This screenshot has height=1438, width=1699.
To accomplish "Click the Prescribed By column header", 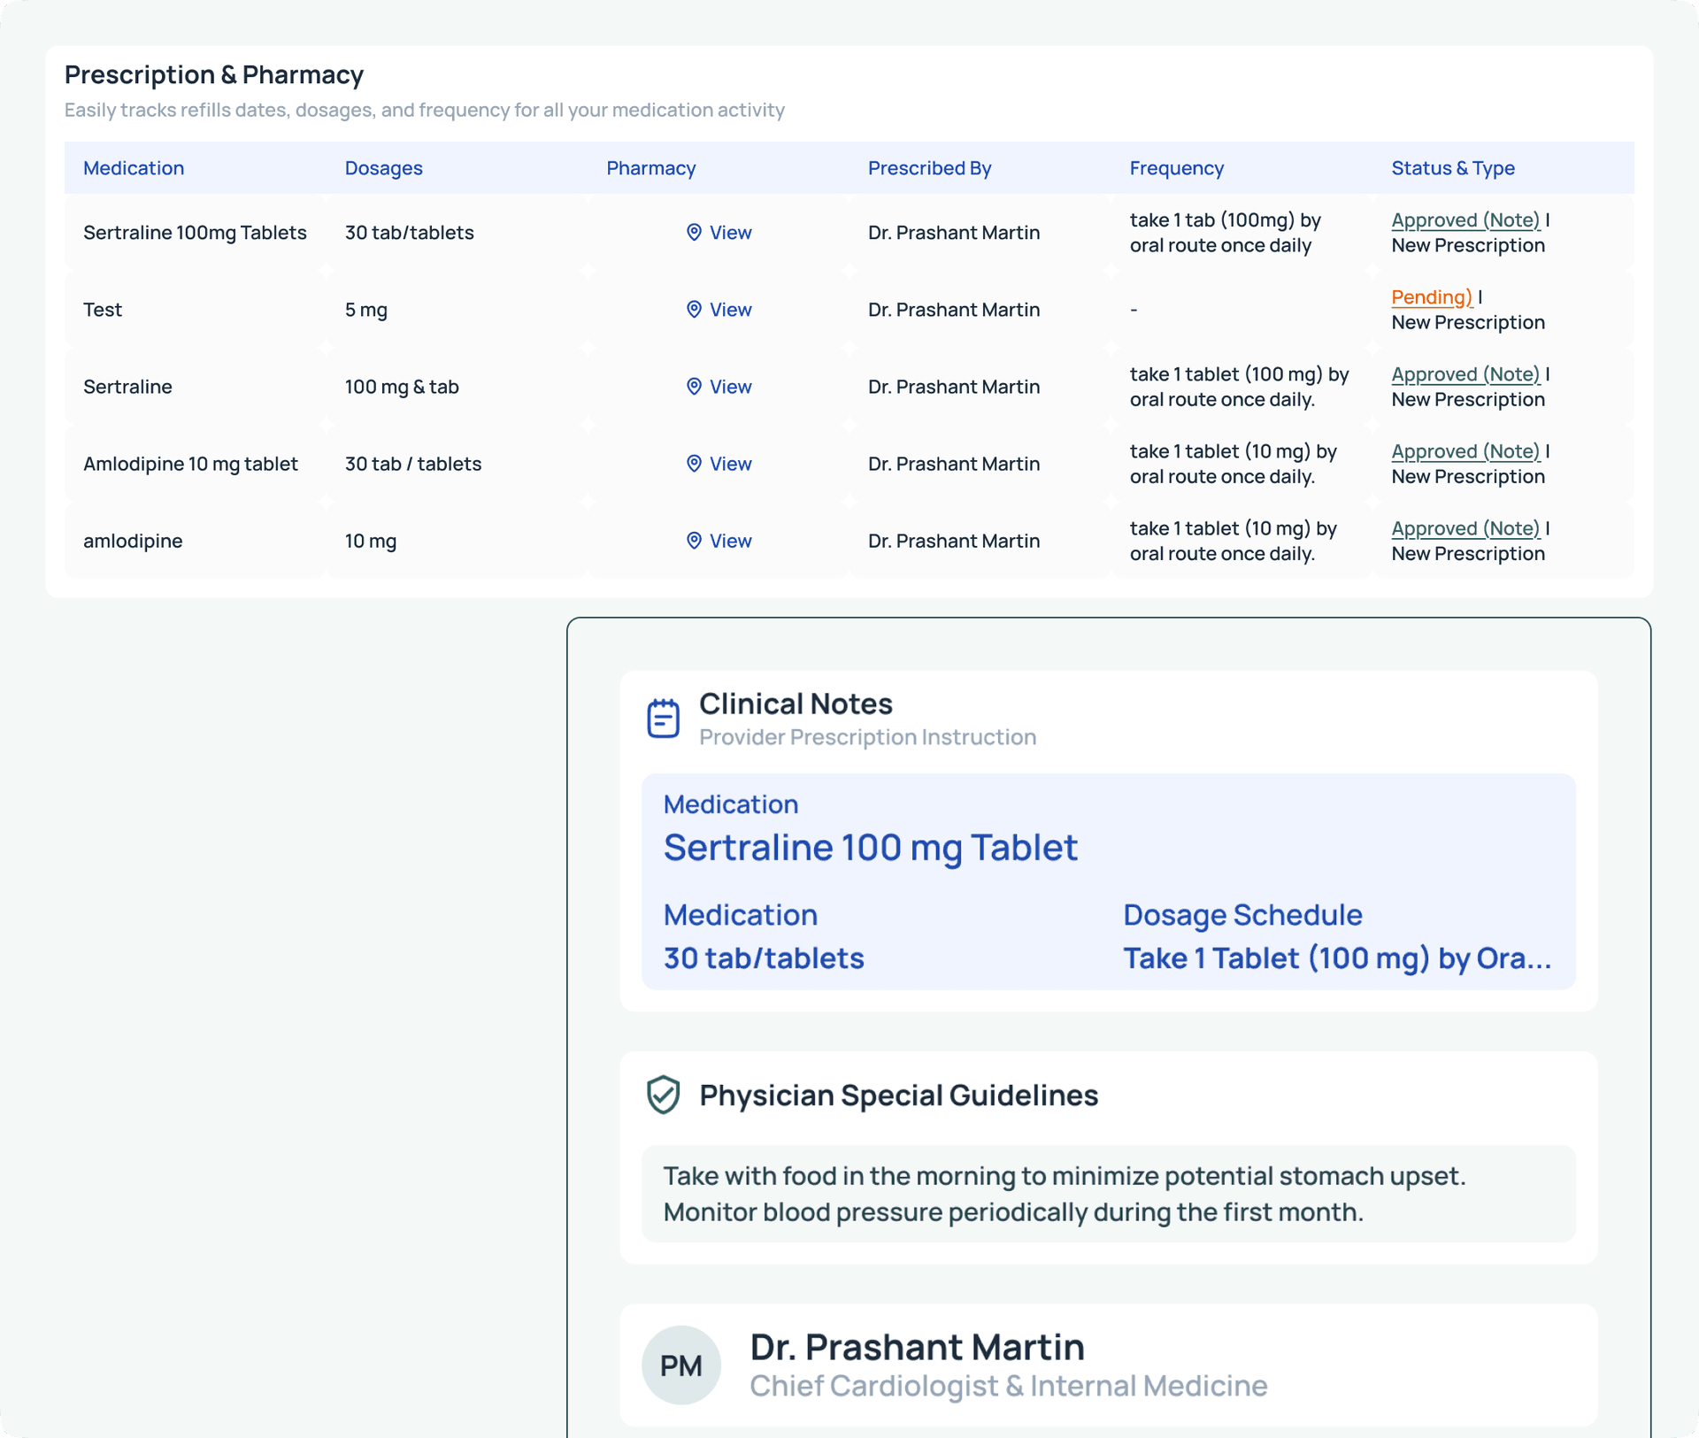I will (929, 167).
